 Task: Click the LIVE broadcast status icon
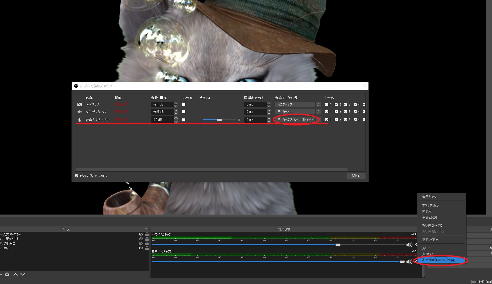pyautogui.click(x=473, y=282)
